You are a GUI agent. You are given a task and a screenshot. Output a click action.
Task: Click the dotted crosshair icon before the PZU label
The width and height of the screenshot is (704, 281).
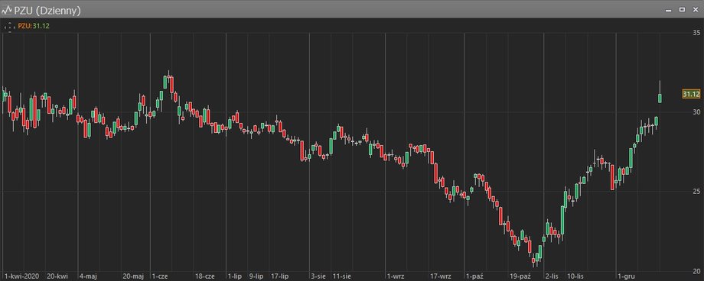9,27
